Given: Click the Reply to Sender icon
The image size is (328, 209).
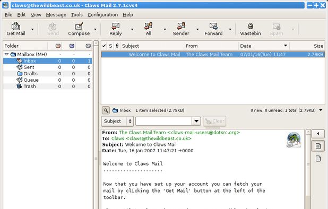Looking at the screenshot, I should coord(181,29).
